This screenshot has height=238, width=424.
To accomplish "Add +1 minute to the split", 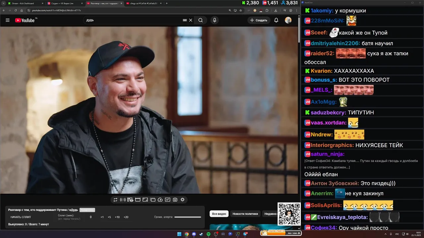I will pos(102,217).
